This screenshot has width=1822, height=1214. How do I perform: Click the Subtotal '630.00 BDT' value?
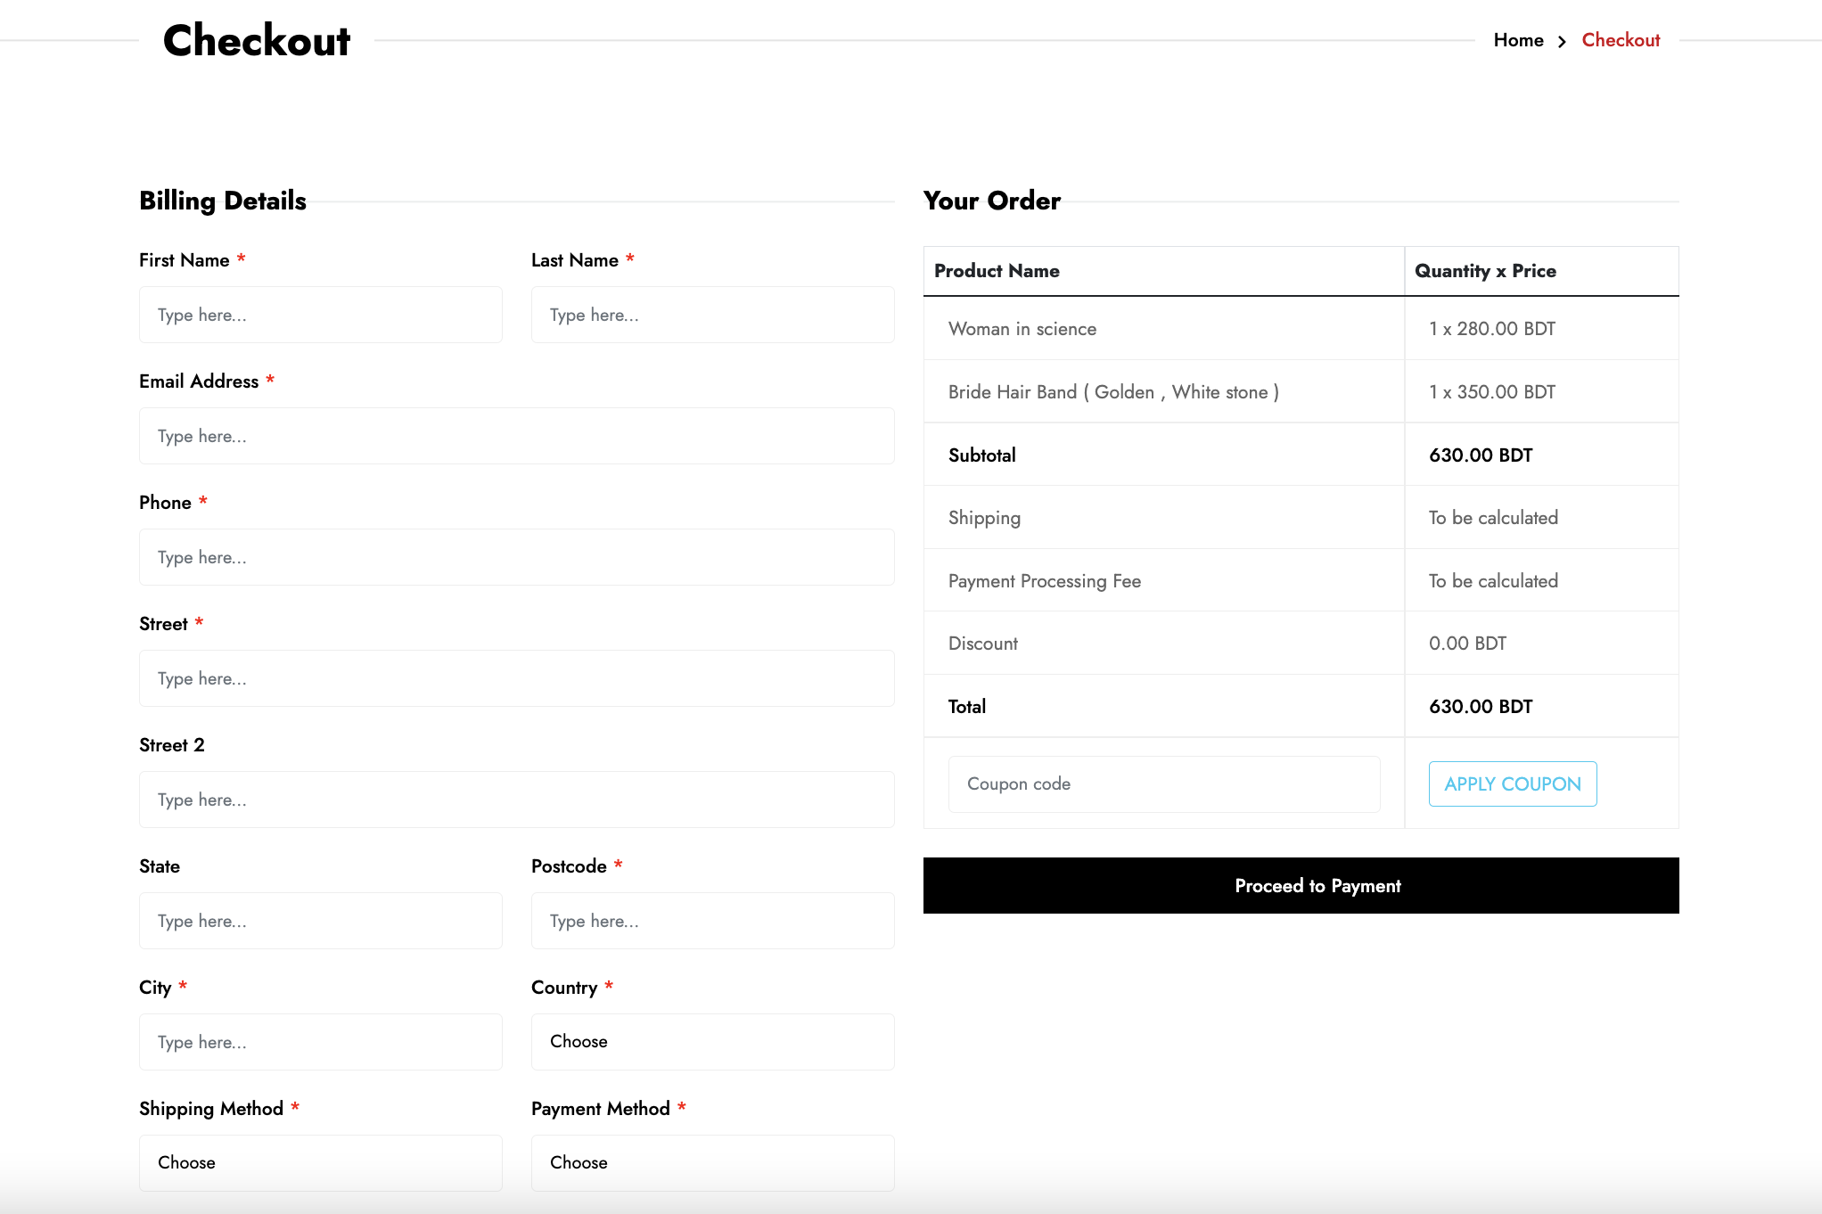click(1481, 455)
